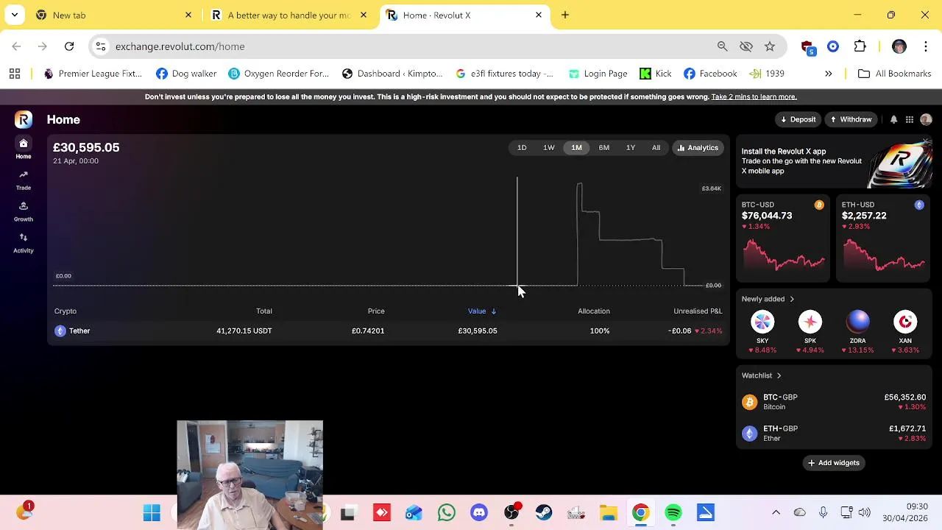The height and width of the screenshot is (530, 942).
Task: Open ETH-GBP watchlist row
Action: point(834,434)
